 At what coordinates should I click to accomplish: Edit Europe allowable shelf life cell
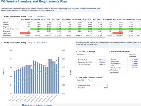[133, 59]
